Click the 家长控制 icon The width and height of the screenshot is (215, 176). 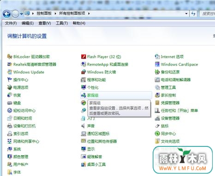157,95
